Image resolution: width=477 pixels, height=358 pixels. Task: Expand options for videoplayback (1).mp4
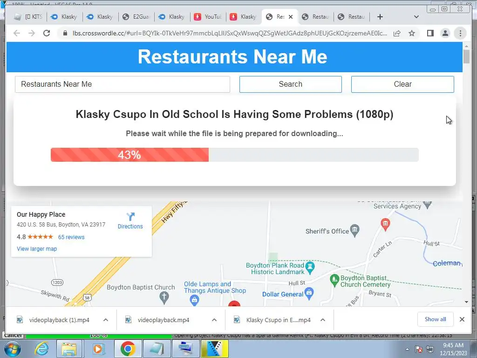[106, 320]
